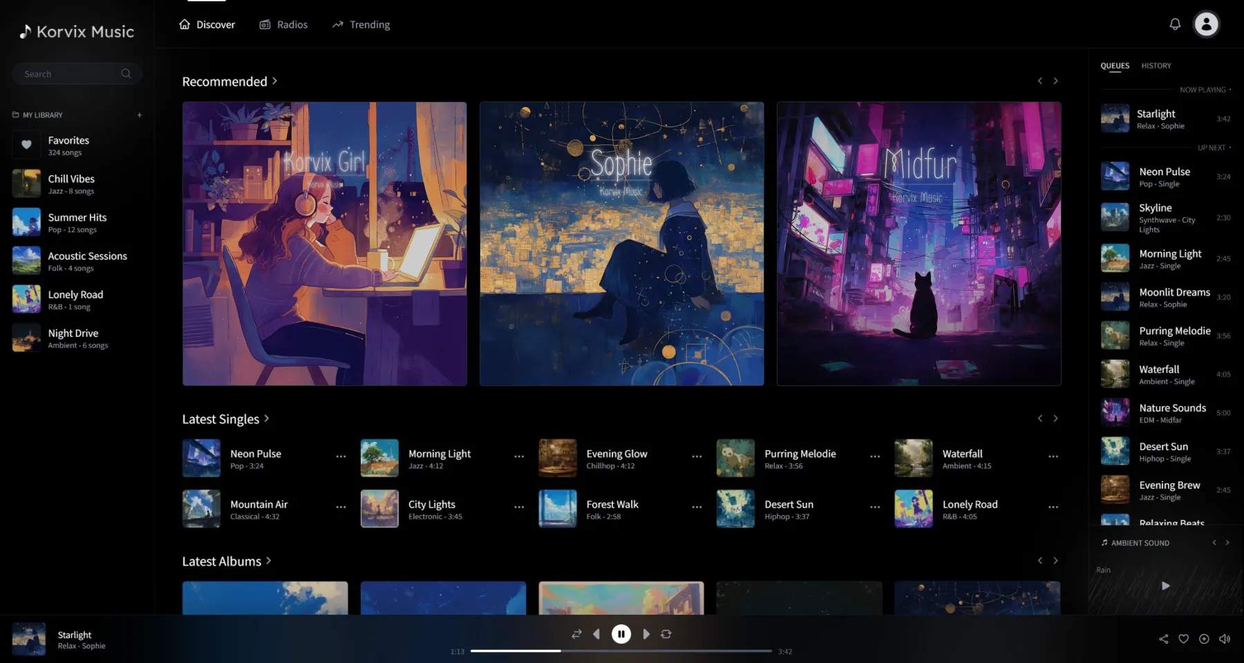Create a new playlist with the plus button
This screenshot has height=663, width=1244.
(140, 115)
